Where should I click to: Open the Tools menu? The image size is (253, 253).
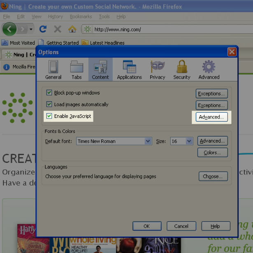click(104, 16)
